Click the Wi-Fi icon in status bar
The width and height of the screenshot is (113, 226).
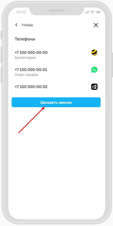coord(92,12)
